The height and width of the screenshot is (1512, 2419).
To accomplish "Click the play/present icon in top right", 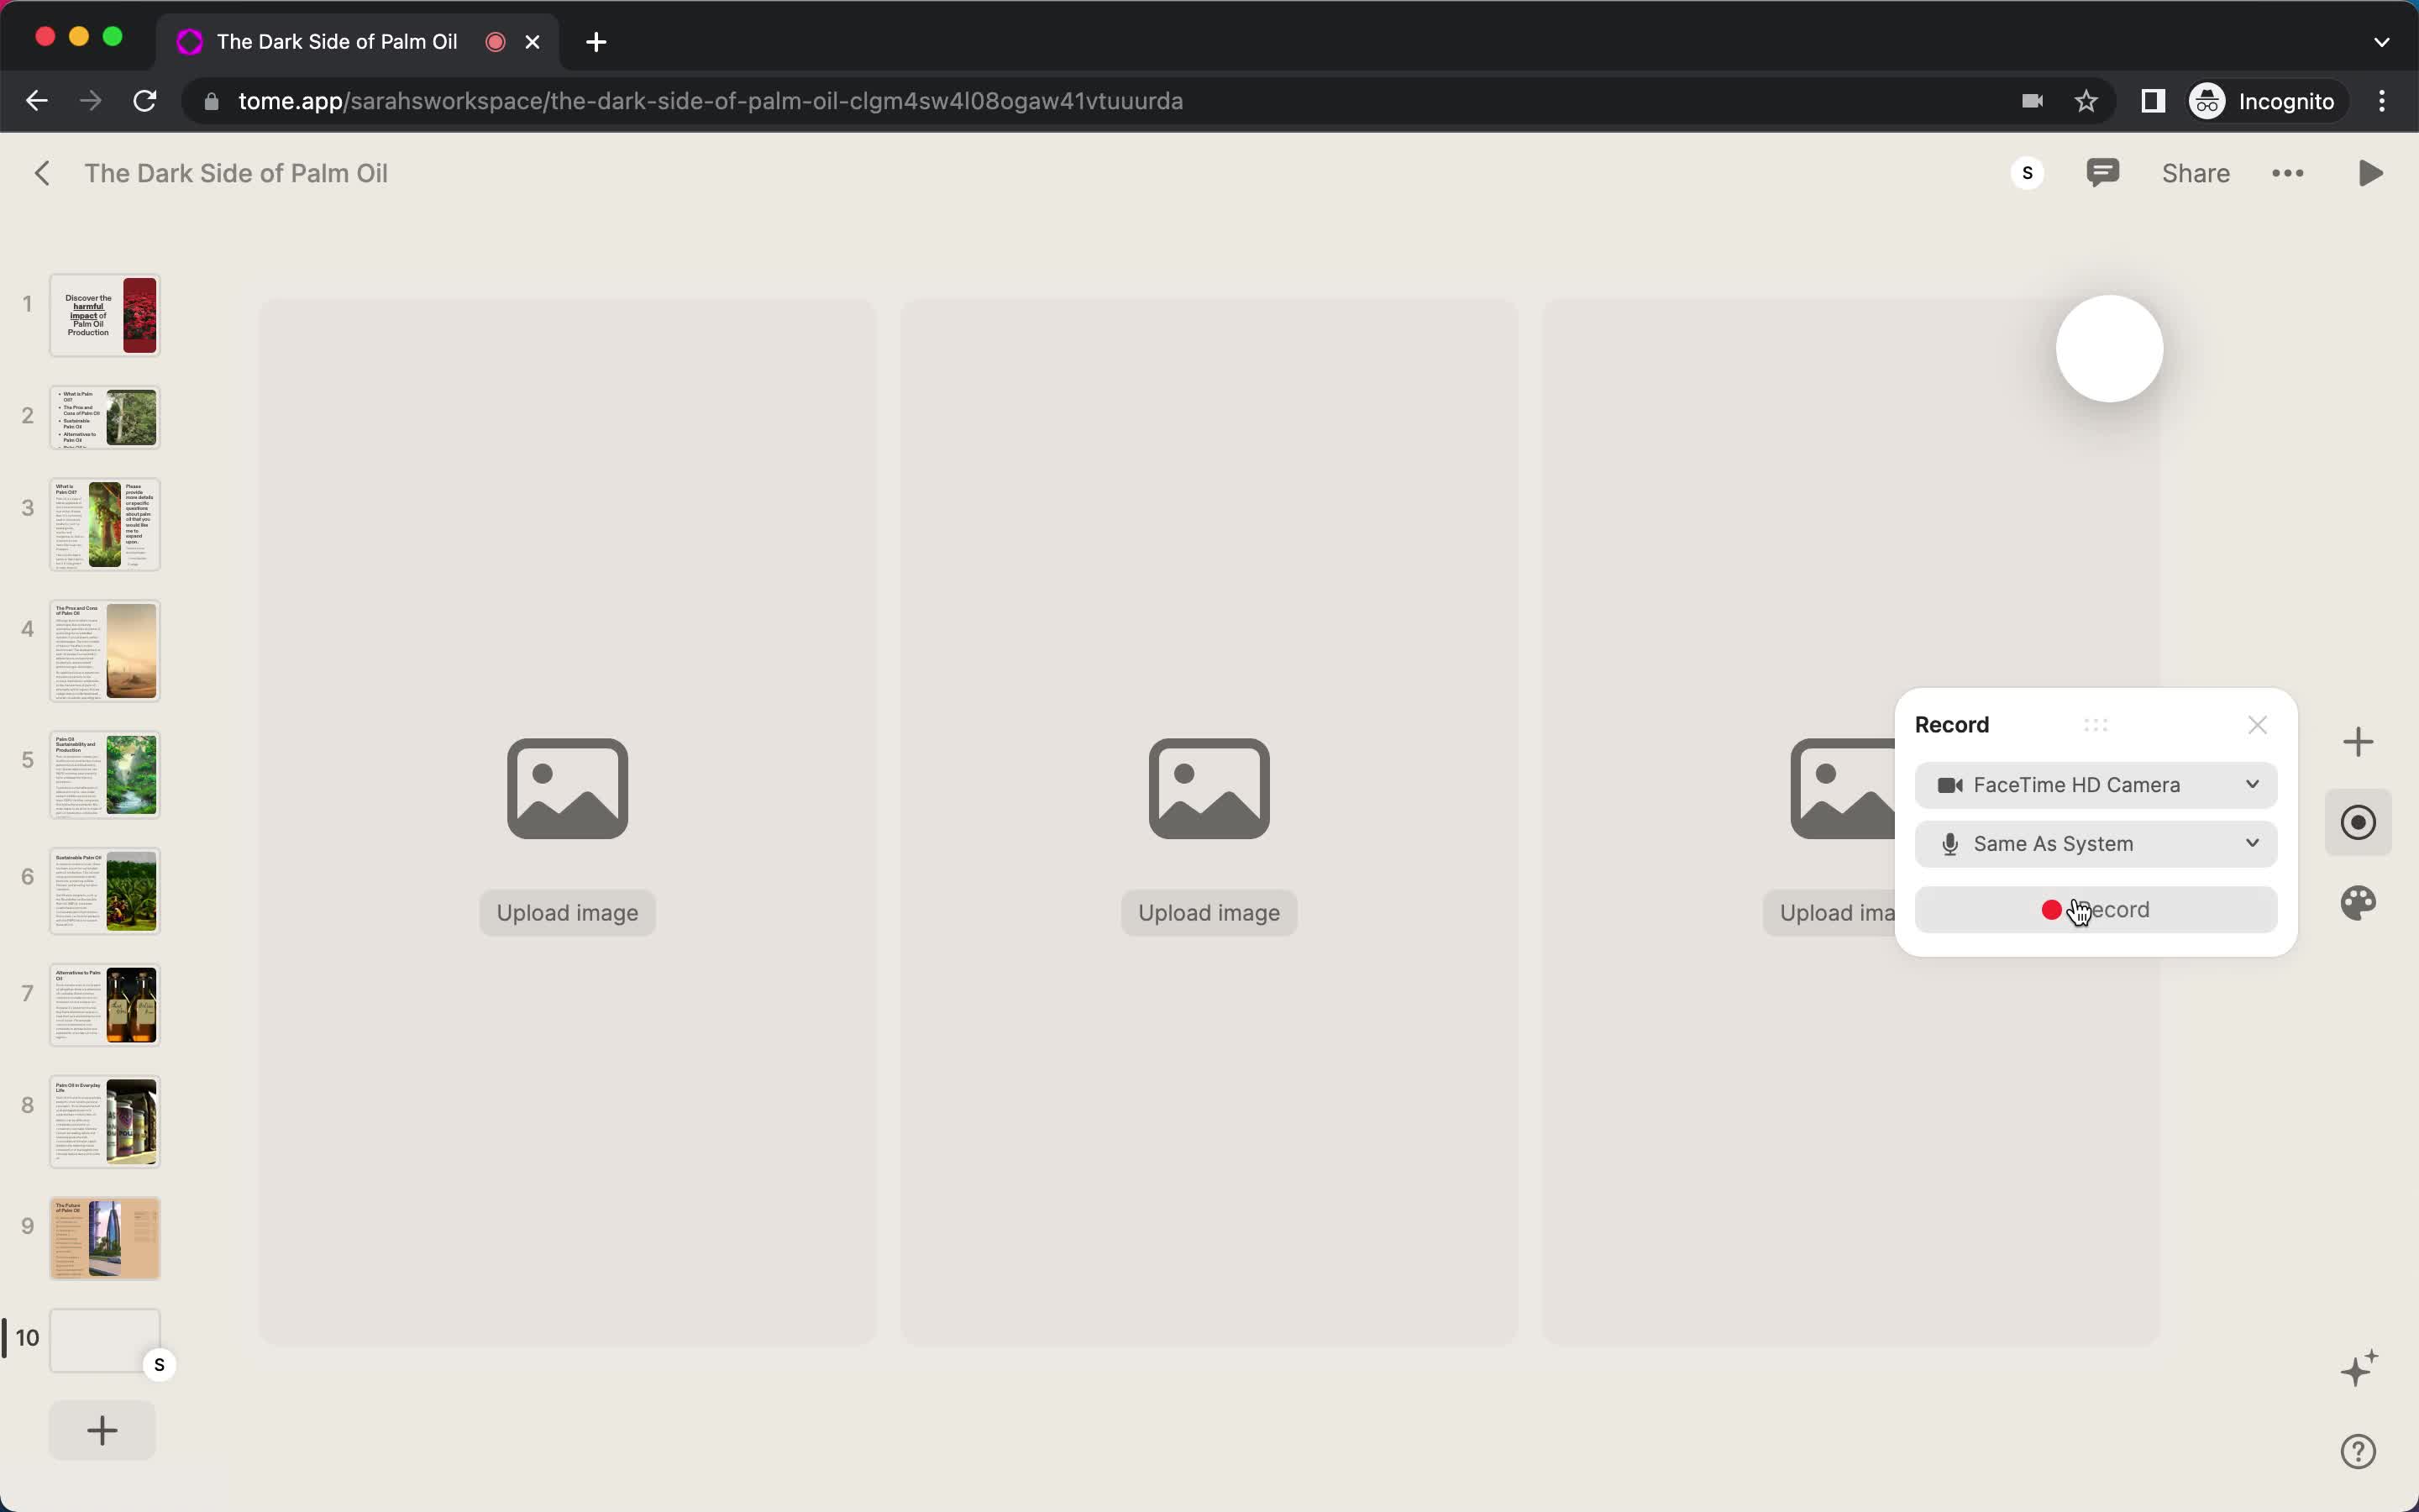I will (2370, 172).
